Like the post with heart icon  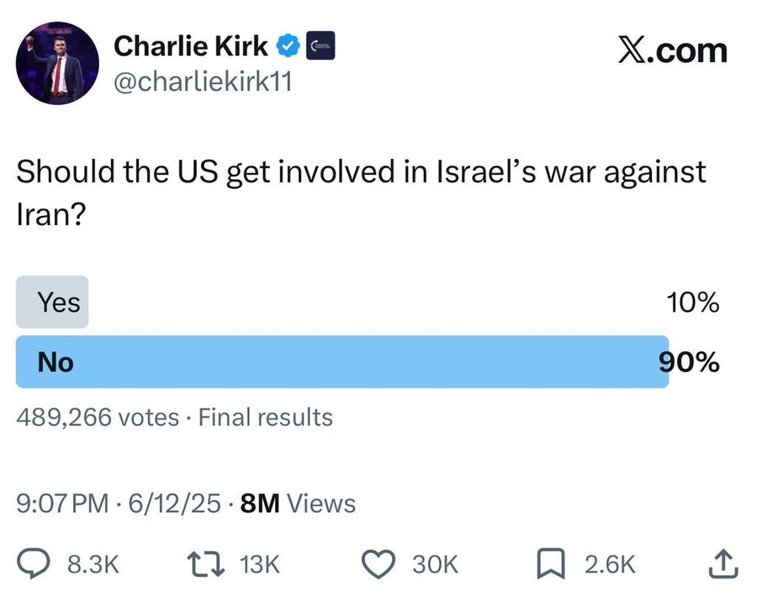[379, 564]
